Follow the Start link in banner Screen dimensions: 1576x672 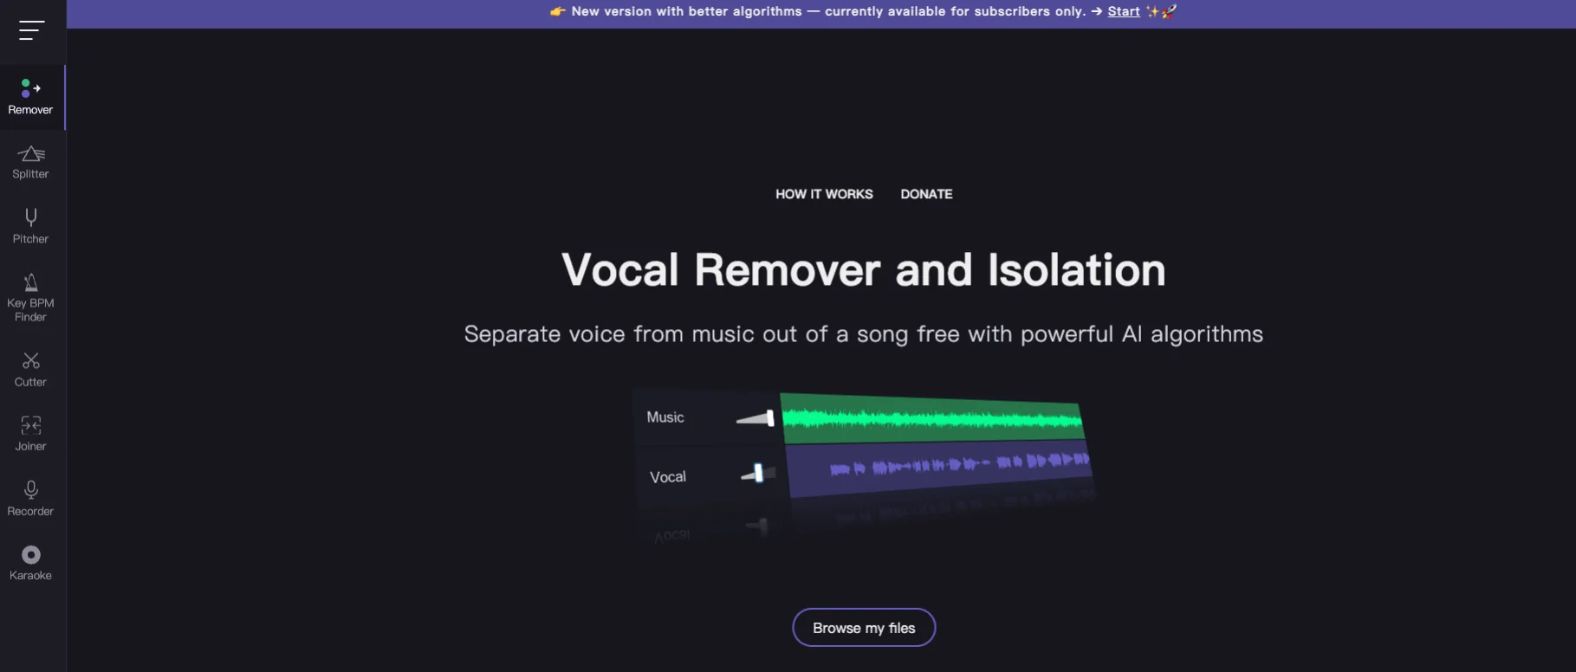pos(1124,11)
